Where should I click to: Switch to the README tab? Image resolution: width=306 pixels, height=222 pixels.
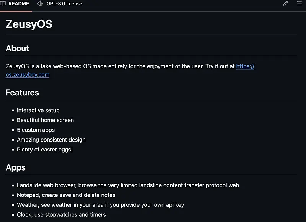click(x=18, y=3)
